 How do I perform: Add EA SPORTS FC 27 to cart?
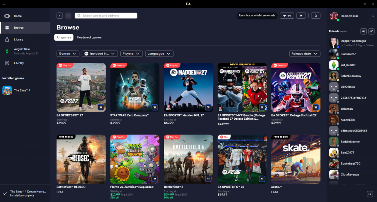pos(101,107)
